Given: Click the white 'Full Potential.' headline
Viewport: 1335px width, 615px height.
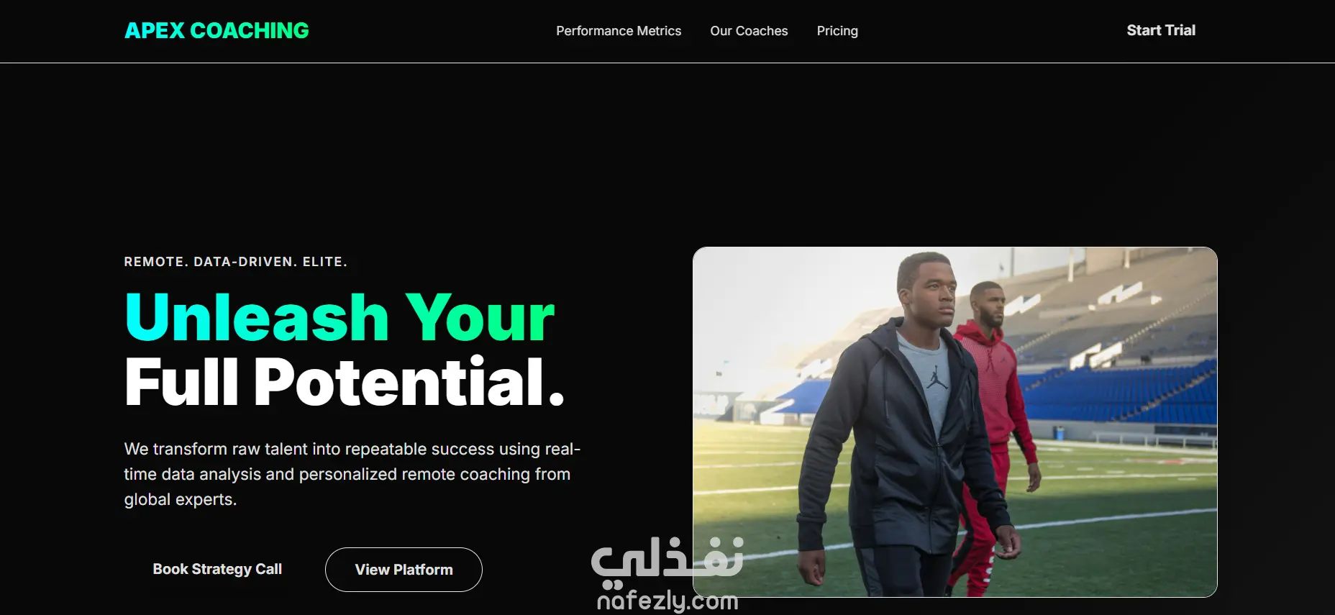Looking at the screenshot, I should tap(345, 382).
